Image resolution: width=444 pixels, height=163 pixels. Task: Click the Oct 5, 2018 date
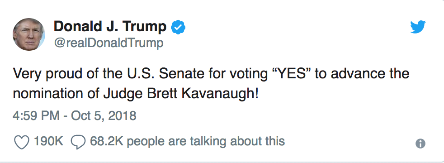point(104,115)
